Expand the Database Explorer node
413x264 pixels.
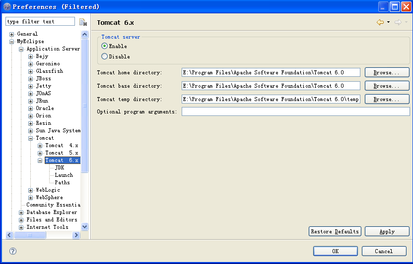(21, 212)
